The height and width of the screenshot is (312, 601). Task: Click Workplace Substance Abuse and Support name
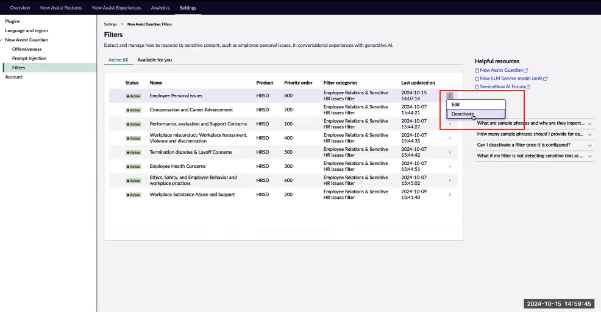192,195
